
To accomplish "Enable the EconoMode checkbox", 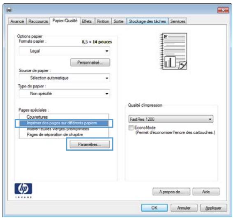I will [x=131, y=128].
